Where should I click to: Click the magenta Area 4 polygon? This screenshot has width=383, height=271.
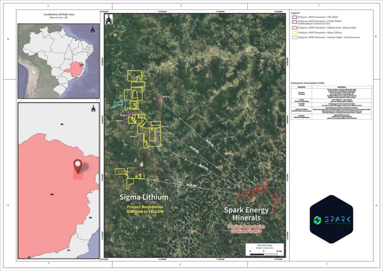[161, 100]
